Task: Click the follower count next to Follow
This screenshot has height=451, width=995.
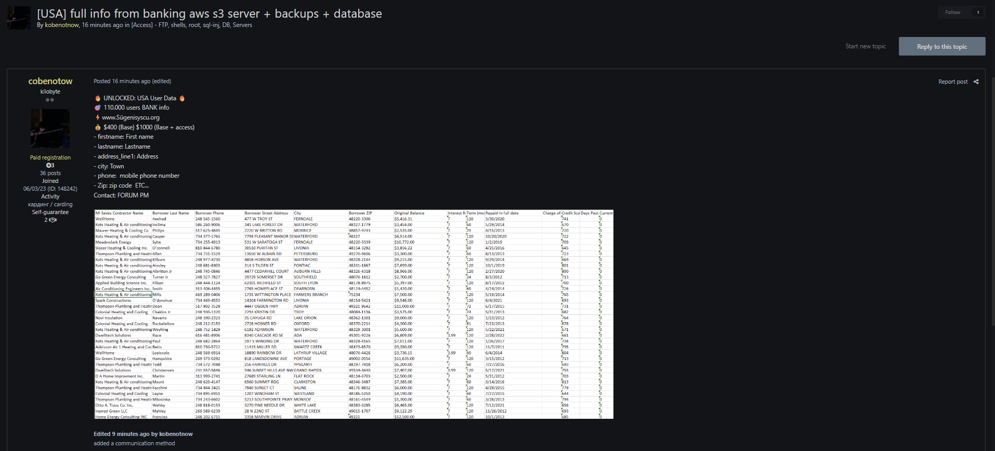Action: coord(978,12)
